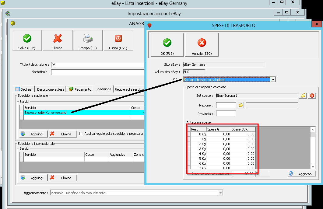The width and height of the screenshot is (323, 209).
Task: Click the Costo header in national services
Action: [x=137, y=108]
